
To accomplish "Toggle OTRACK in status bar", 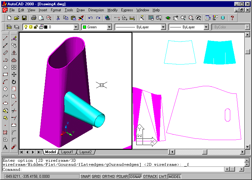I will click(150, 177).
